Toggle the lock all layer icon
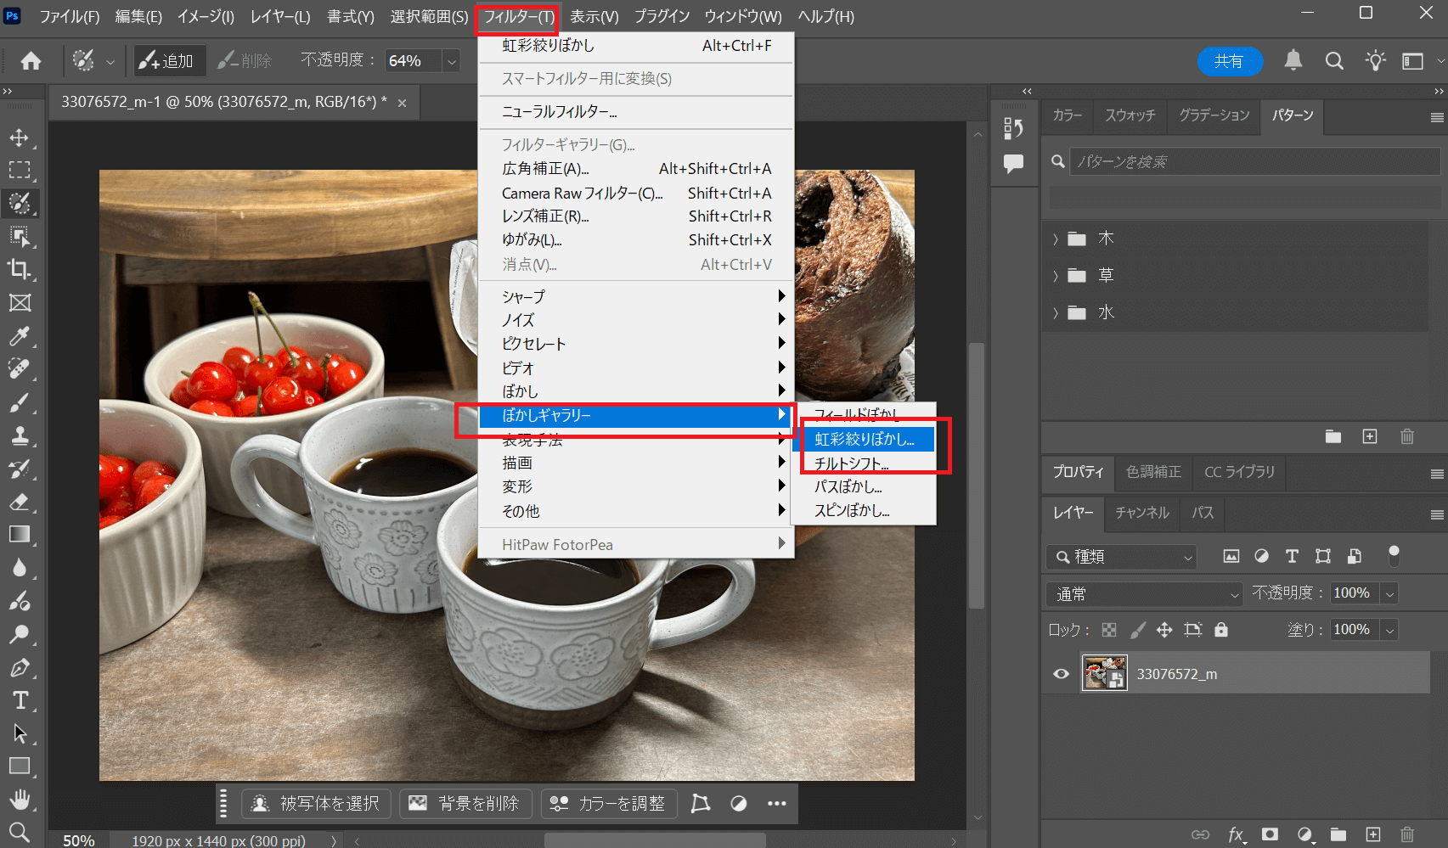Image resolution: width=1448 pixels, height=848 pixels. 1221,630
